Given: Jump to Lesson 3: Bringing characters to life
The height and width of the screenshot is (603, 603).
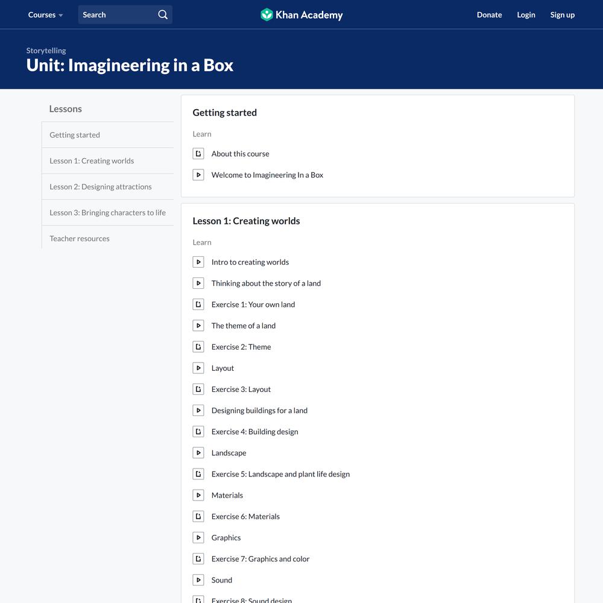Looking at the screenshot, I should click(107, 213).
